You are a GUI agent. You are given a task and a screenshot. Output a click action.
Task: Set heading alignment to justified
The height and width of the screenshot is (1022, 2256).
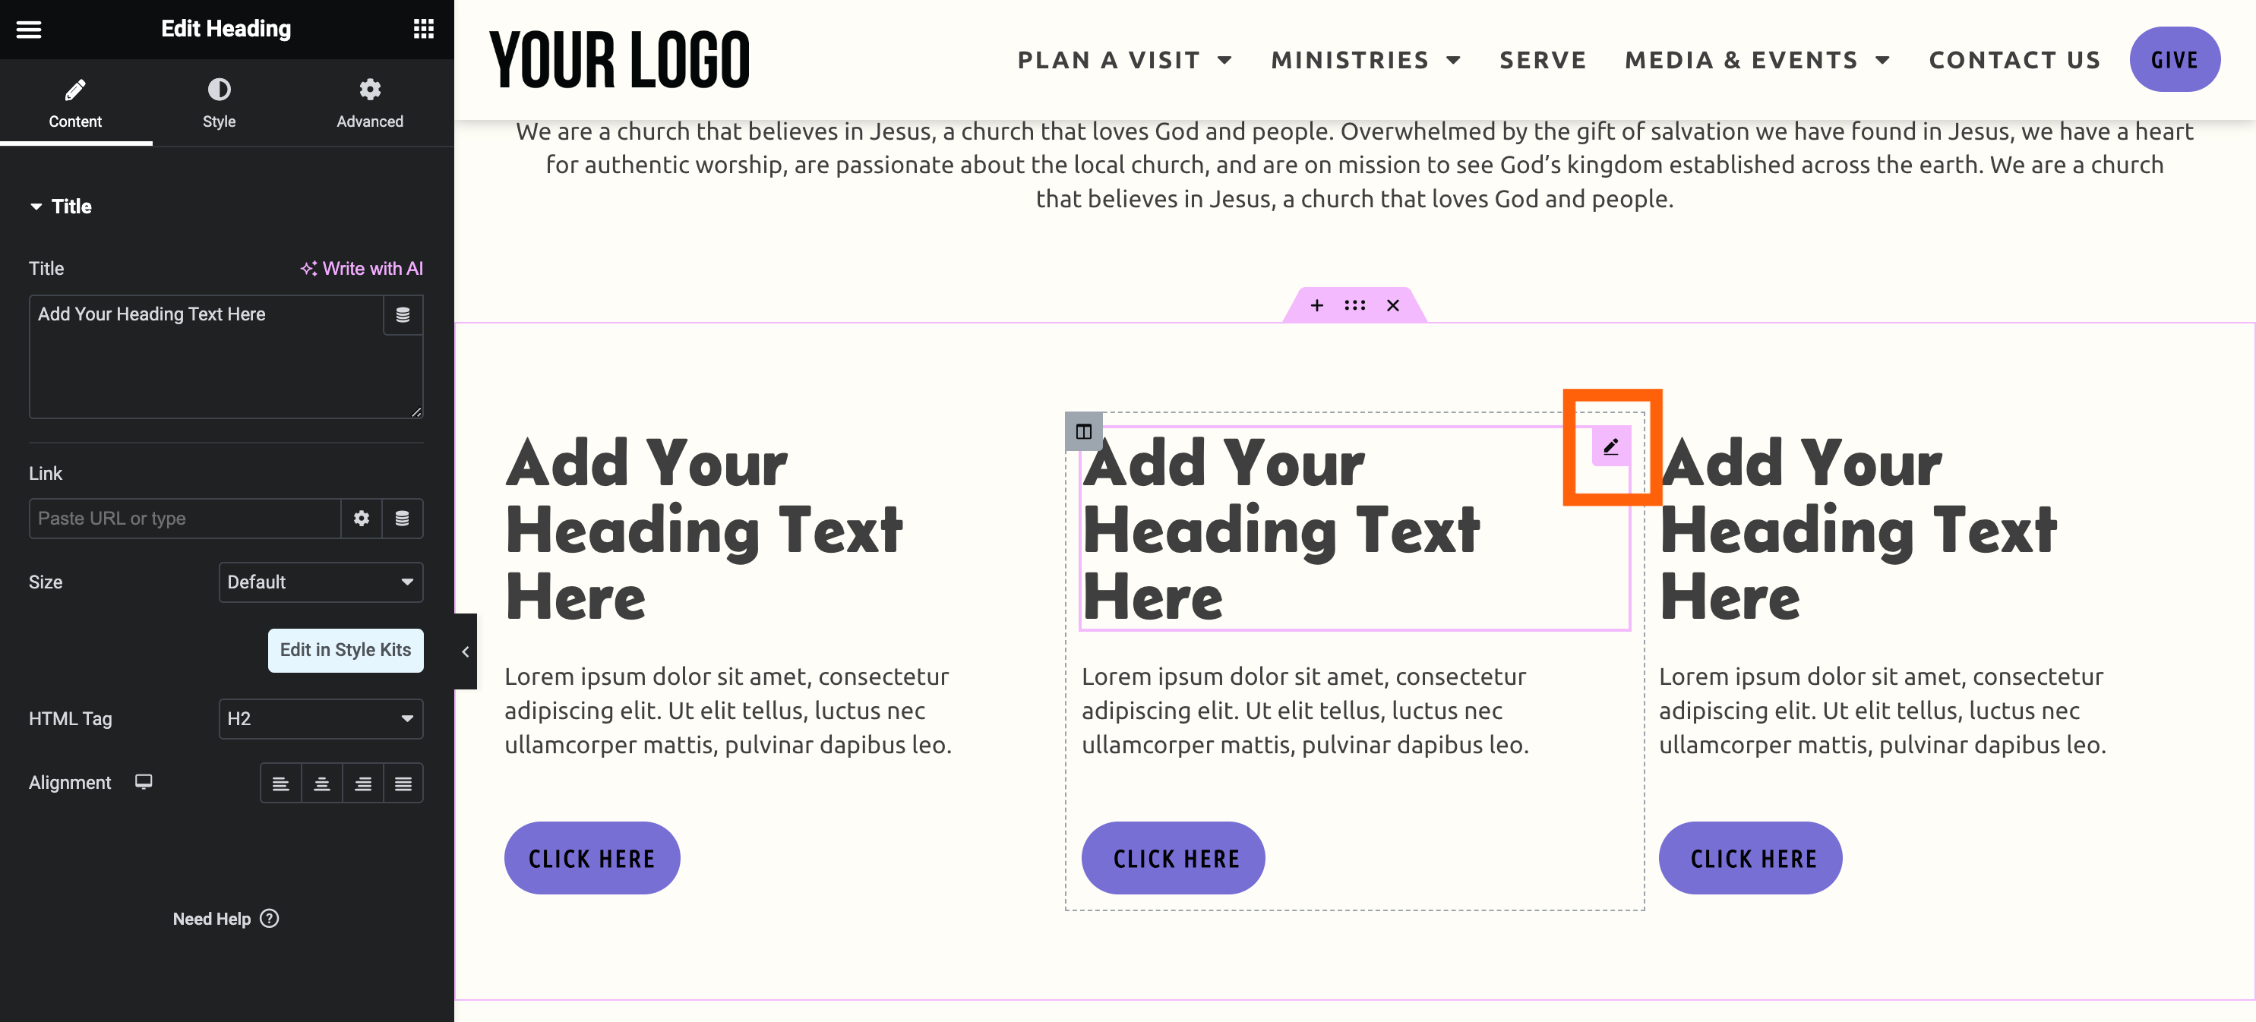(403, 784)
